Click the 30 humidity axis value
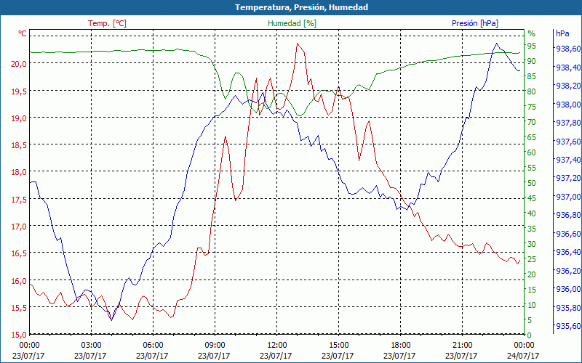The image size is (582, 363). 532,244
